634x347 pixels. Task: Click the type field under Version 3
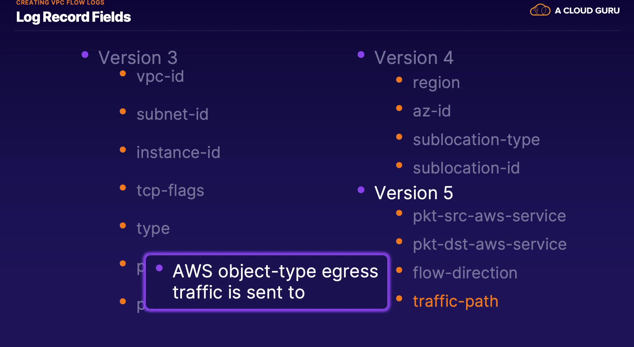click(x=153, y=228)
